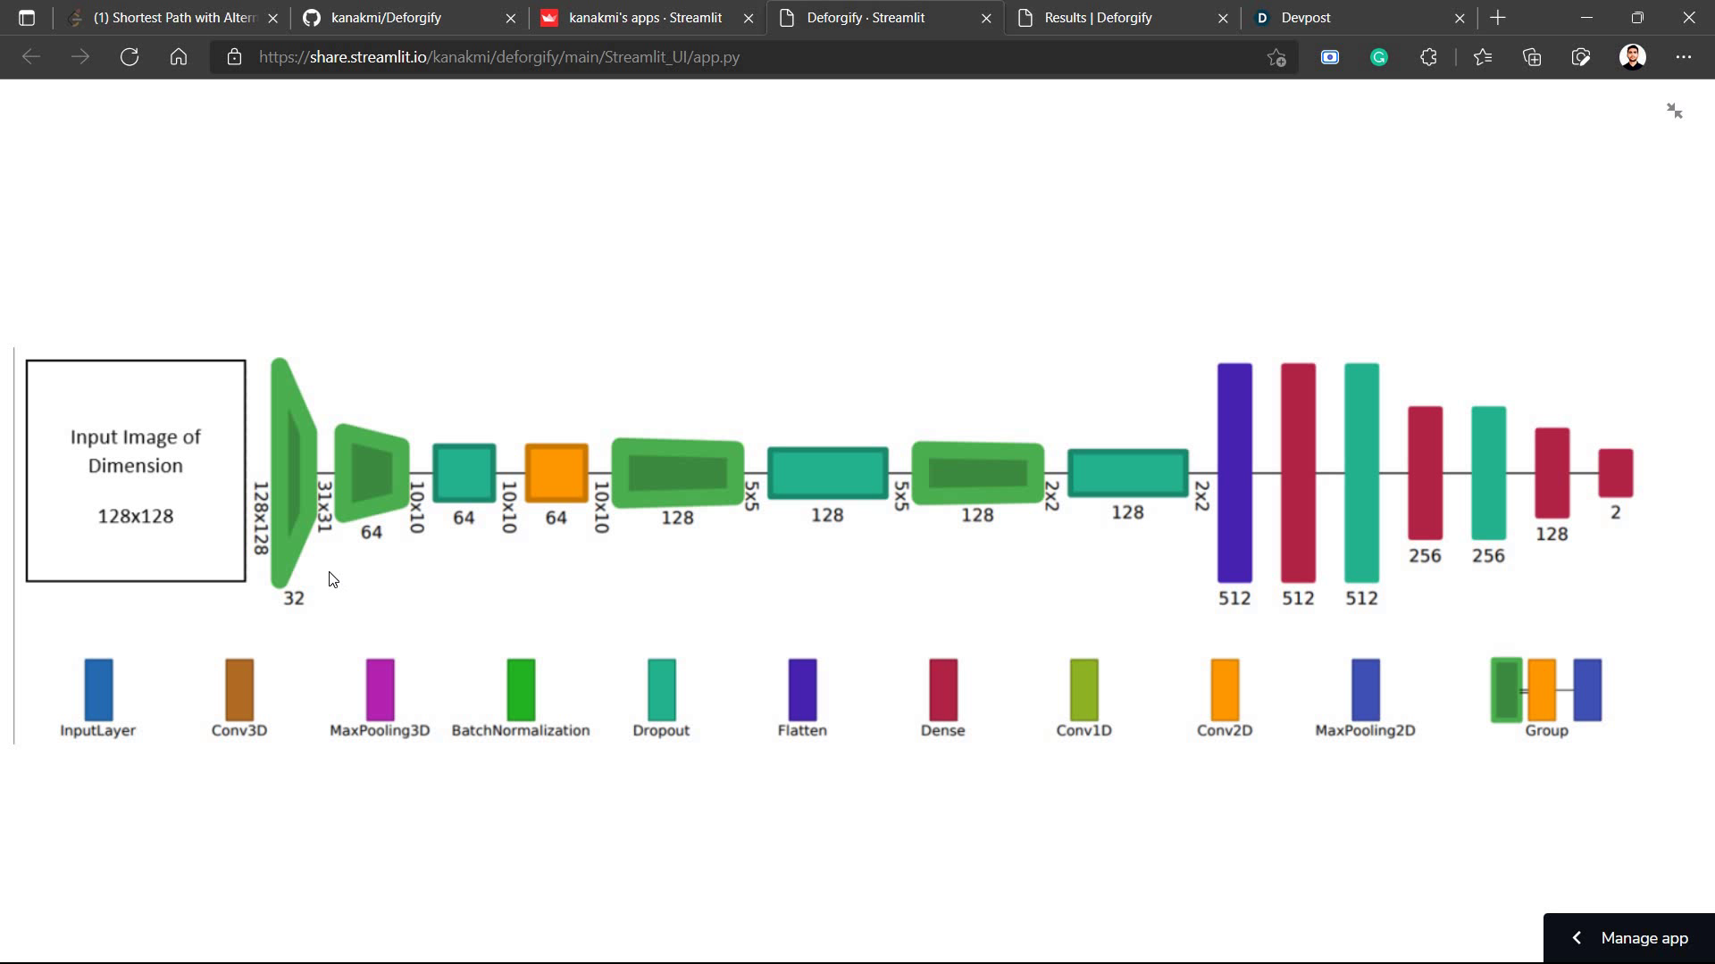
Task: Expand the Manage app panel
Action: click(x=1629, y=938)
